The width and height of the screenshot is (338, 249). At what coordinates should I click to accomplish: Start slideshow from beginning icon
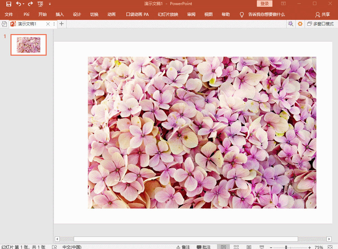point(40,4)
